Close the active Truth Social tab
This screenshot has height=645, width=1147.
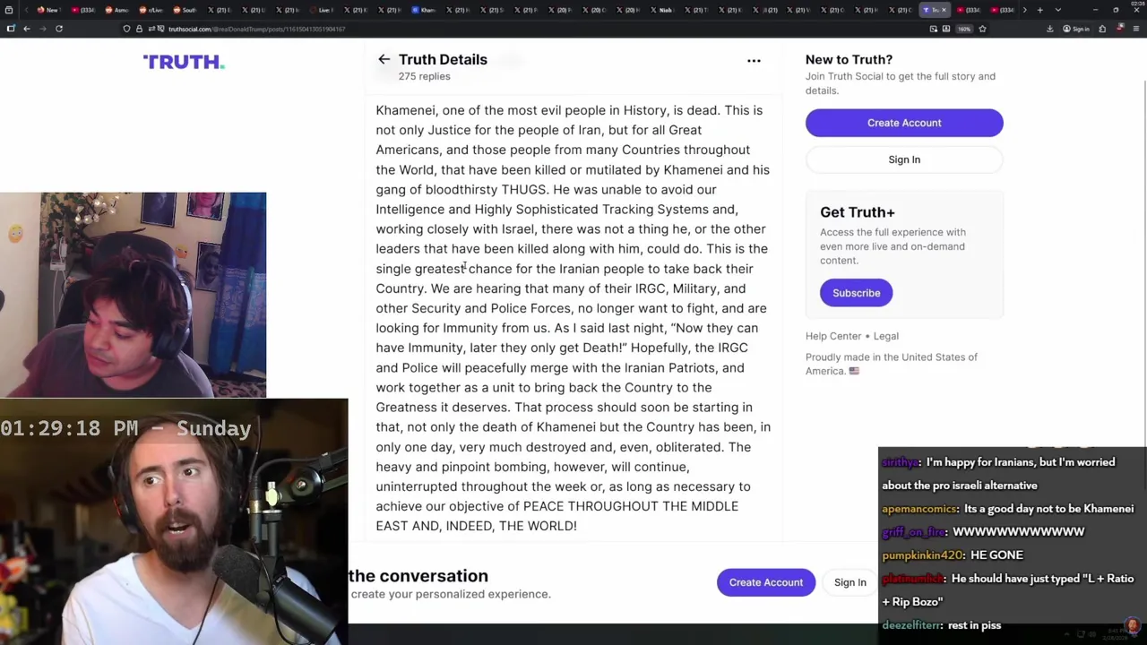pyautogui.click(x=944, y=10)
